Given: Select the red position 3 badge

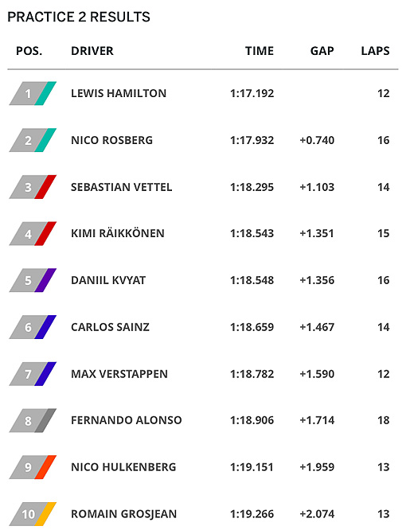Looking at the screenshot, I should pyautogui.click(x=33, y=187).
